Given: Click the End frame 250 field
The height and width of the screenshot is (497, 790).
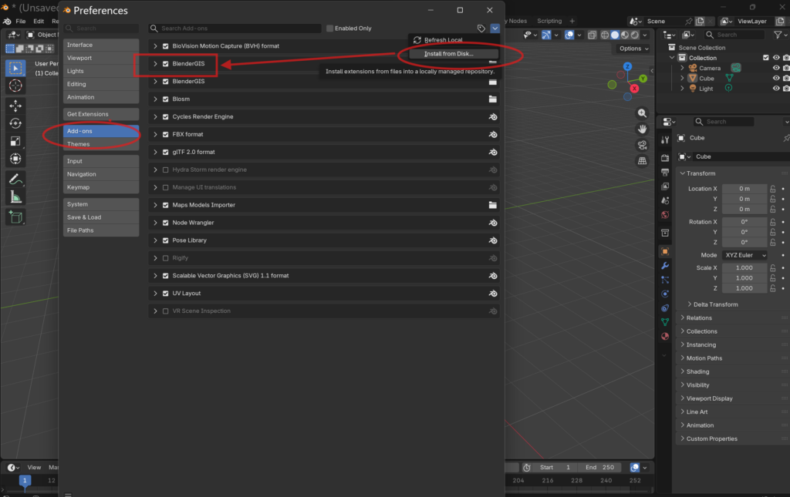Looking at the screenshot, I should coord(599,467).
